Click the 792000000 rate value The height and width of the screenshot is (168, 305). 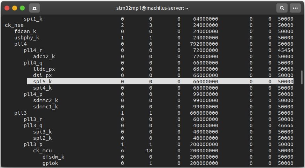click(x=204, y=44)
